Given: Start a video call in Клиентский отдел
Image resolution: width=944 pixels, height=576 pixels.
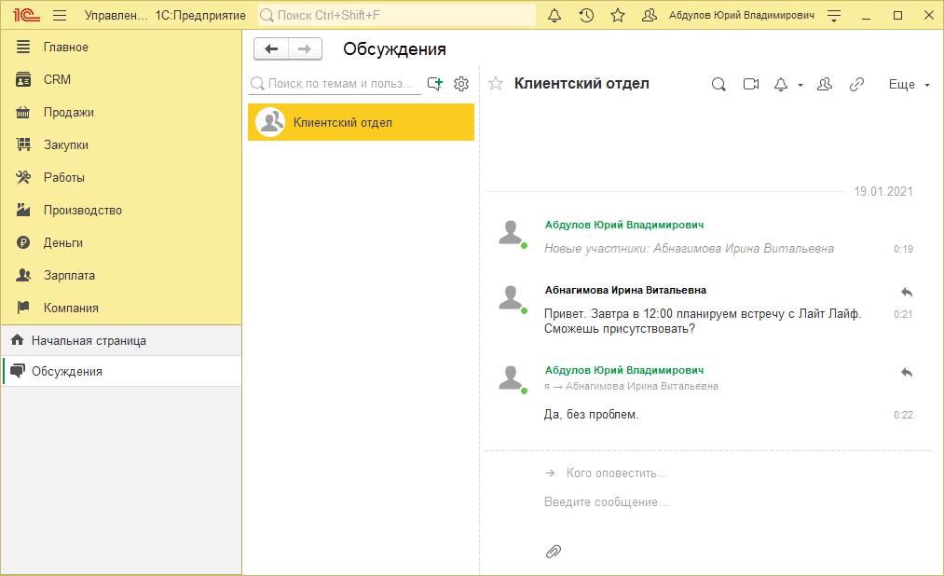Looking at the screenshot, I should (750, 84).
